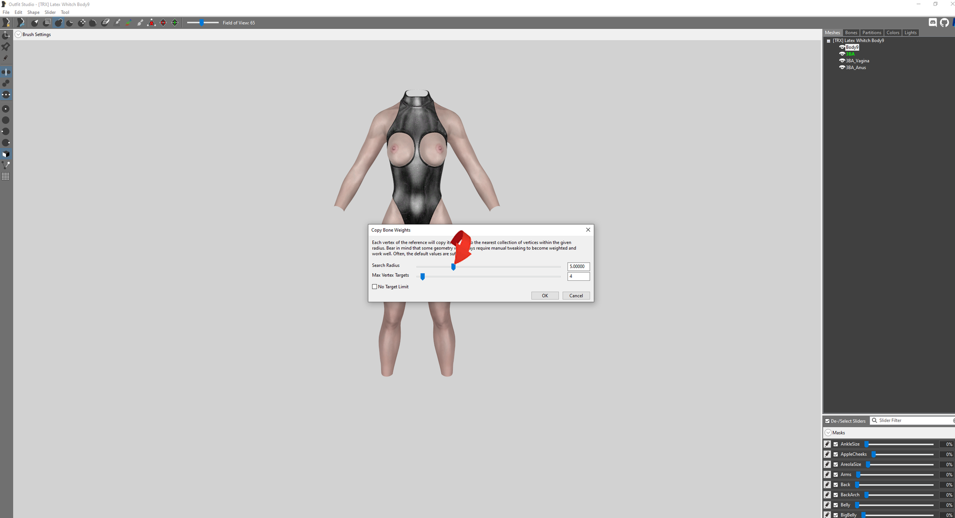Open the Shape menu
The image size is (955, 518).
coord(33,12)
